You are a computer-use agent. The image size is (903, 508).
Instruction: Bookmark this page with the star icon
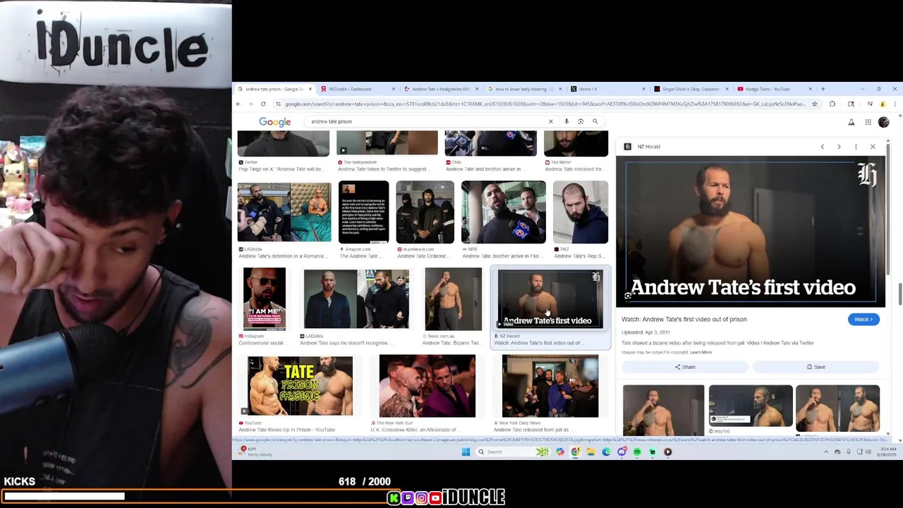814,104
